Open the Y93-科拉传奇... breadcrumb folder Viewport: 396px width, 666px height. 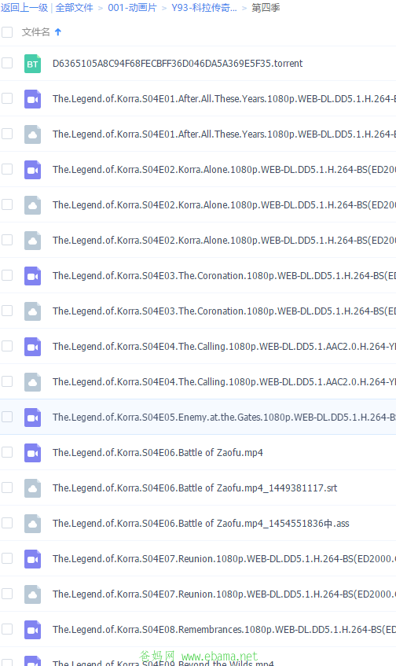pyautogui.click(x=204, y=8)
